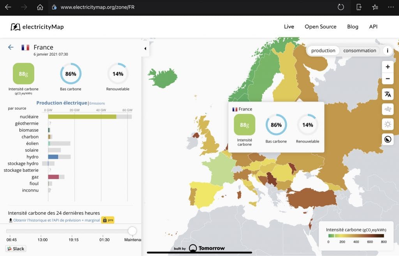
Task: Toggle the solar layer sun icon
Action: [x=388, y=124]
